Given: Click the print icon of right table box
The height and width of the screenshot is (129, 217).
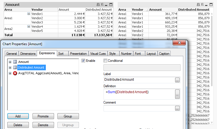Looking at the screenshot, I should [198, 5].
